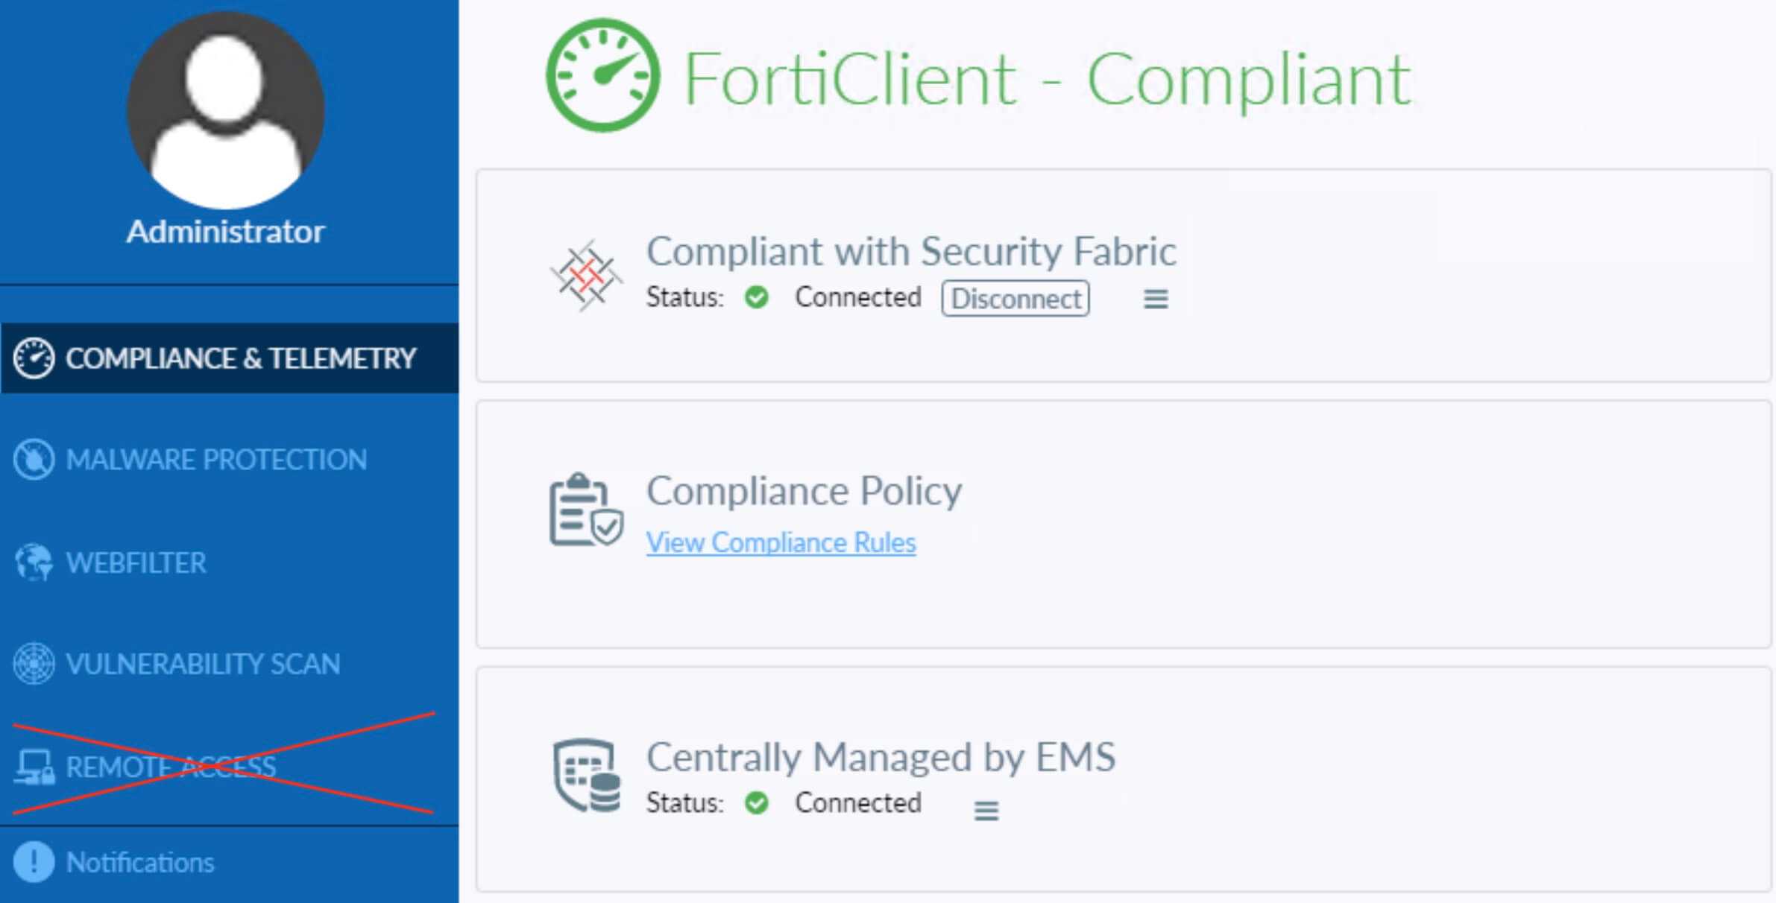Viewport: 1776px width, 903px height.
Task: Click the Remote Access laptop lock icon
Action: (34, 767)
